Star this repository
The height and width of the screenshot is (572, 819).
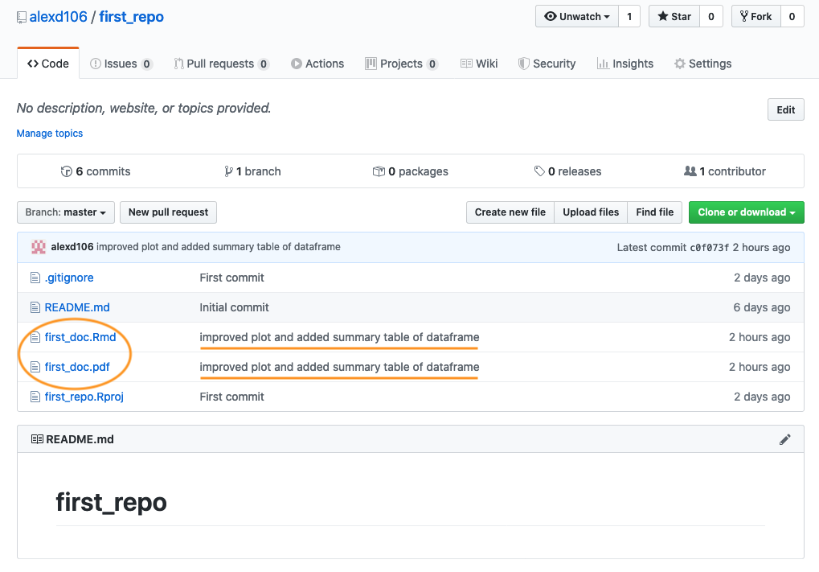(674, 16)
